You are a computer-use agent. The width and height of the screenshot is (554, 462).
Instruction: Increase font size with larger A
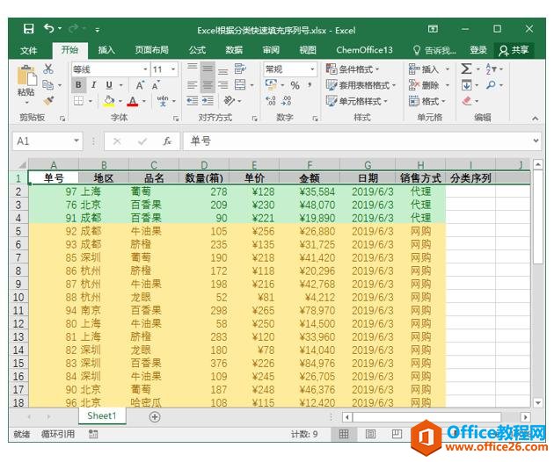click(x=141, y=85)
